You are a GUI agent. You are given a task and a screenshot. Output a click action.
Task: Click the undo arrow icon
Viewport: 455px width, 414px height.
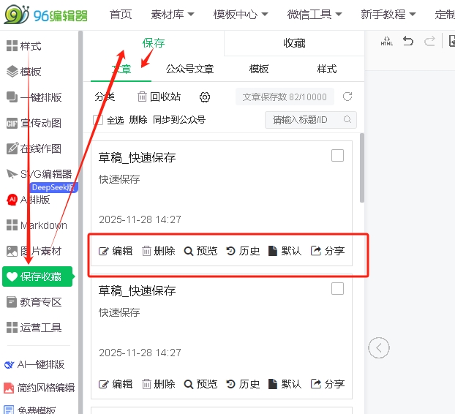point(408,42)
